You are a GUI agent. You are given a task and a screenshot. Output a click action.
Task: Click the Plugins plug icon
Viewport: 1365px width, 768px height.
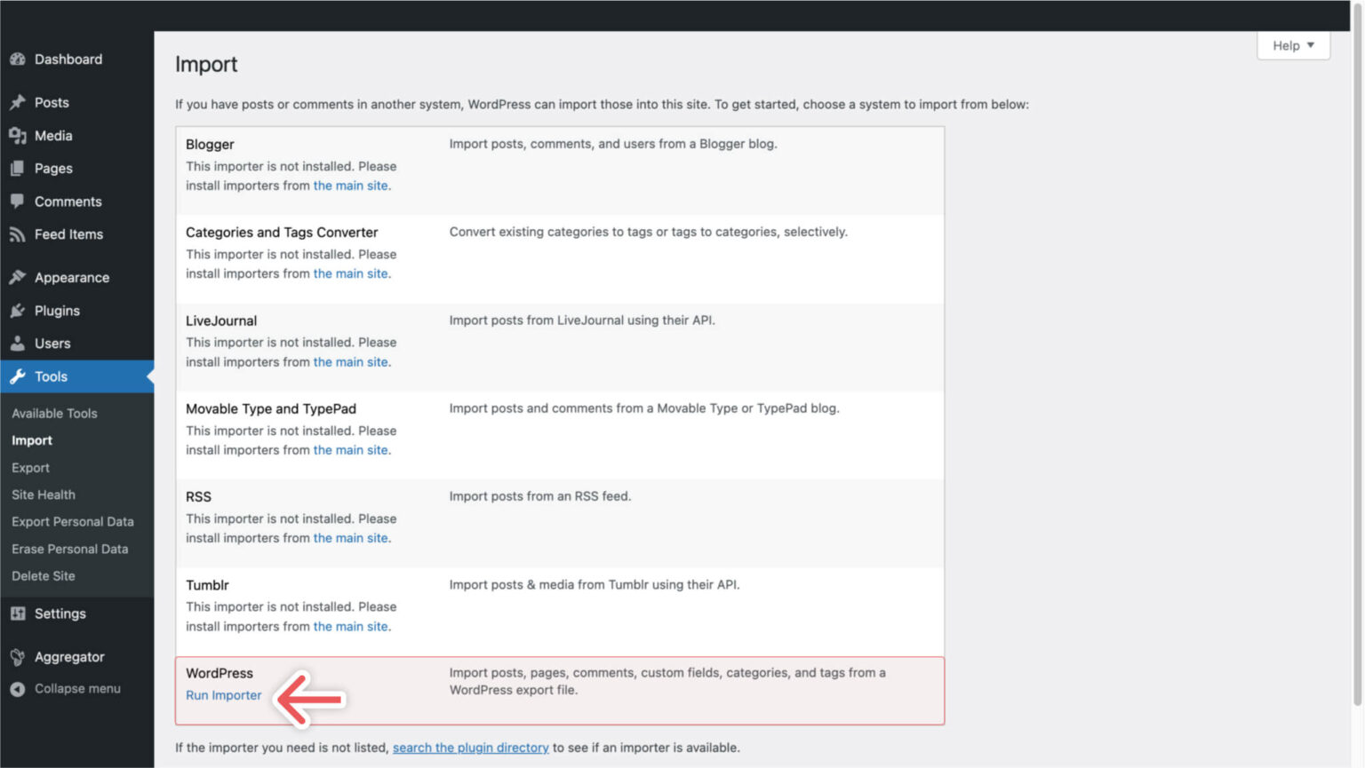click(18, 311)
